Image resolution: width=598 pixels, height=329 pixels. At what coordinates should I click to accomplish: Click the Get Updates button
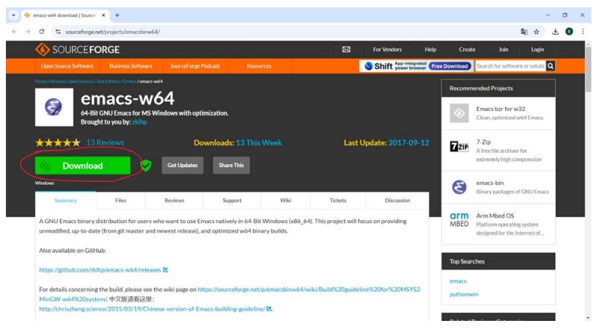(182, 166)
